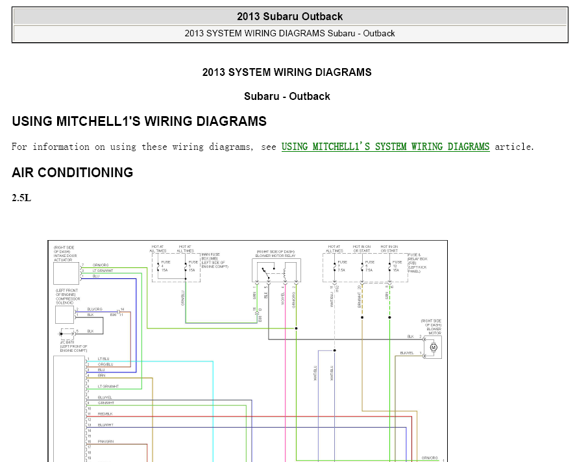575x462 pixels.
Task: Click the blower motor 'M' symbol
Action: click(433, 347)
